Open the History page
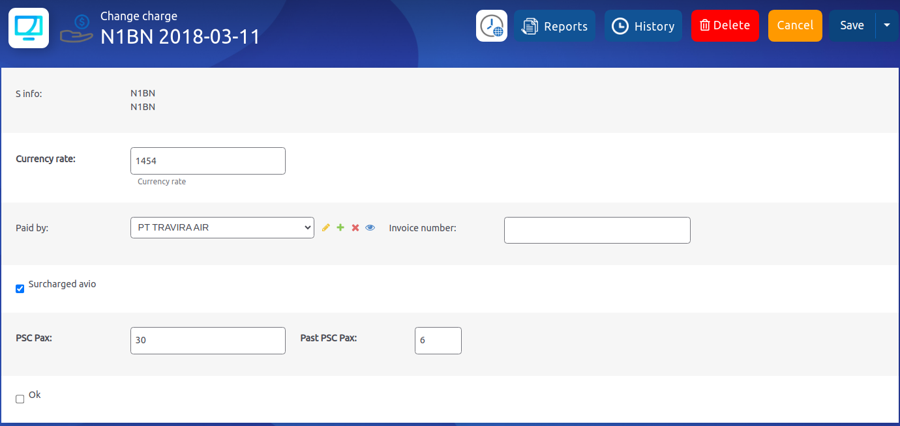This screenshot has height=426, width=900. point(643,26)
